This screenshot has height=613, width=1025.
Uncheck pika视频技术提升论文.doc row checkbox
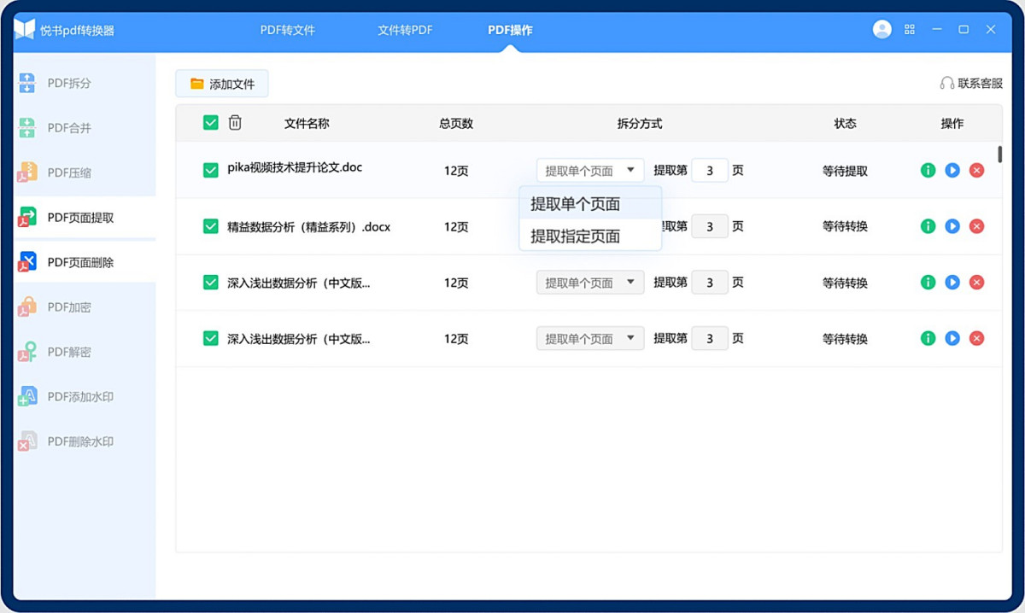pyautogui.click(x=209, y=170)
